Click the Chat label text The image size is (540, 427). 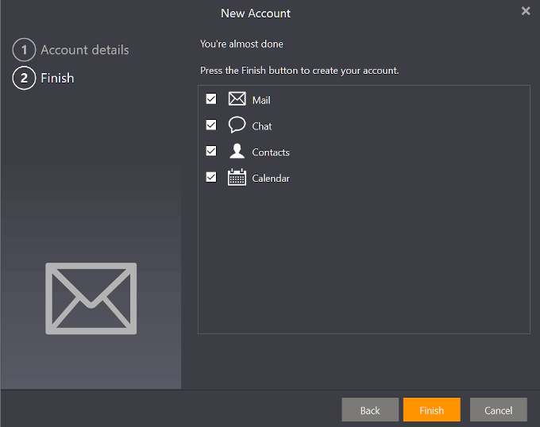click(x=262, y=126)
